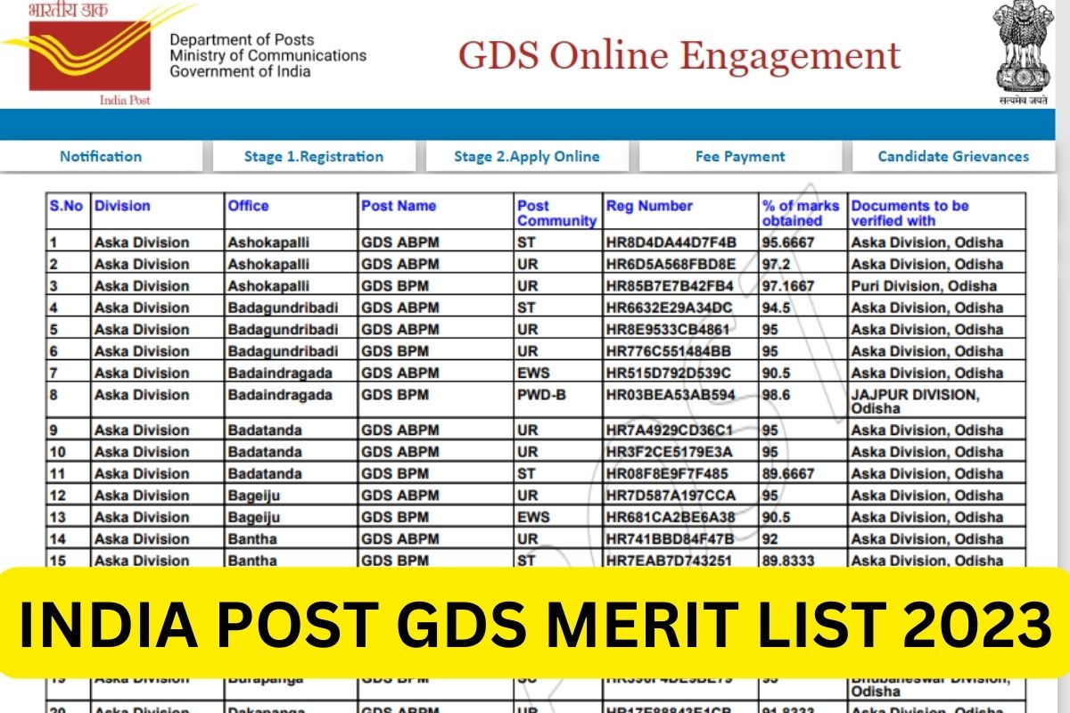Screen dimensions: 1070x713
Task: Click the GDS Online Engagement heading
Action: point(679,55)
